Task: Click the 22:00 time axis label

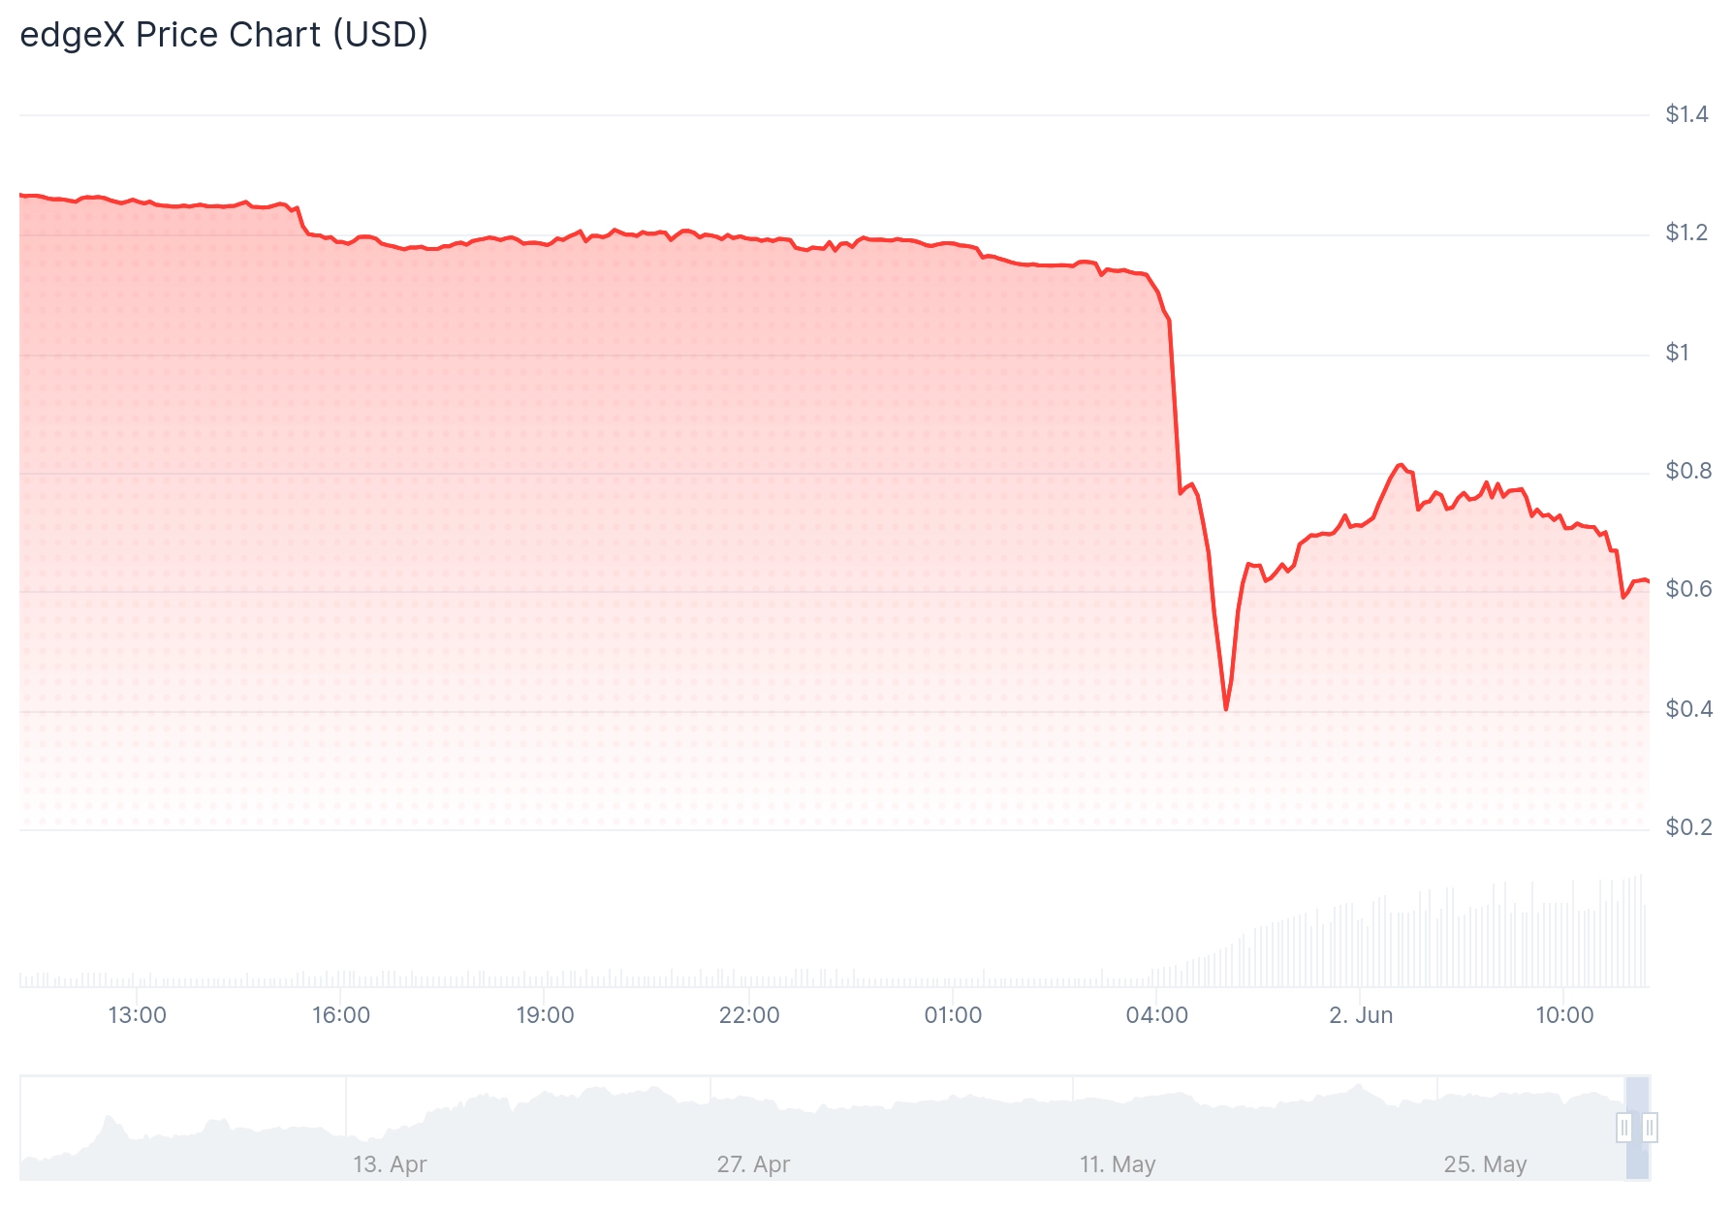Action: [x=749, y=1015]
